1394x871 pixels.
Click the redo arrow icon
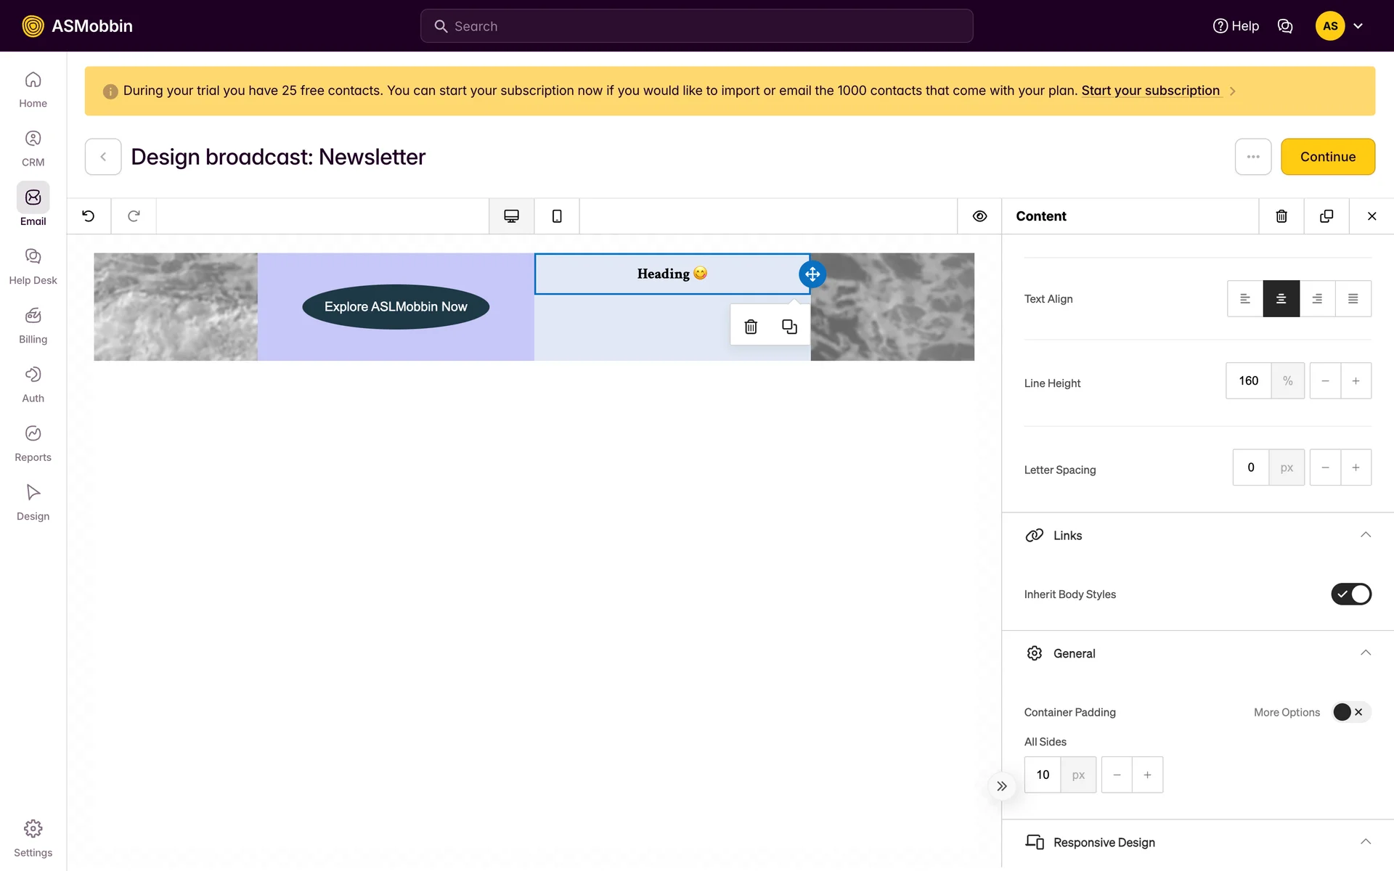[134, 216]
